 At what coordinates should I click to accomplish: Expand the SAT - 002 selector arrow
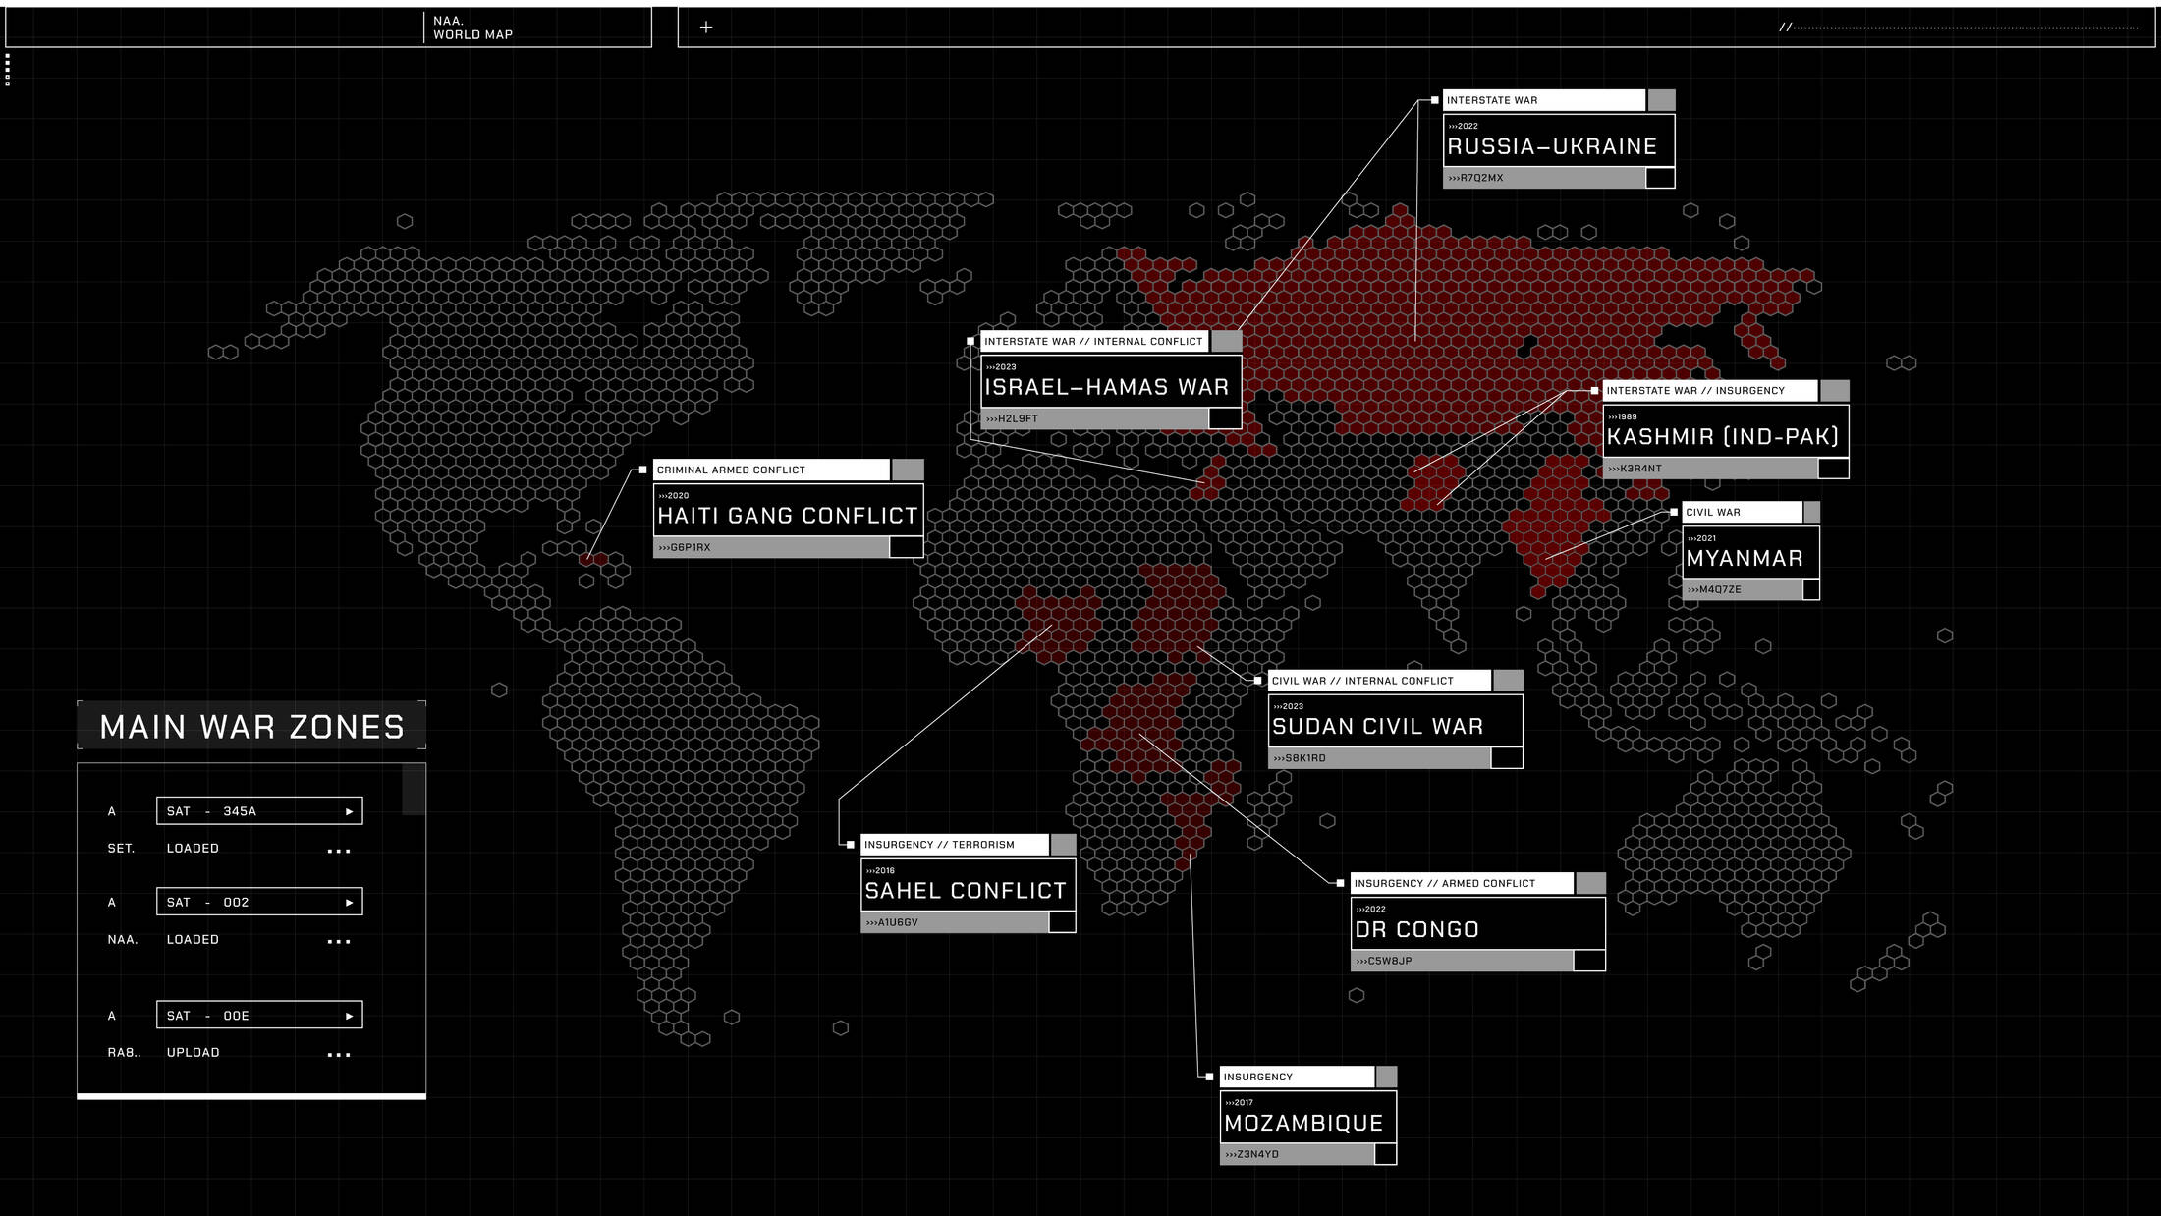tap(349, 903)
